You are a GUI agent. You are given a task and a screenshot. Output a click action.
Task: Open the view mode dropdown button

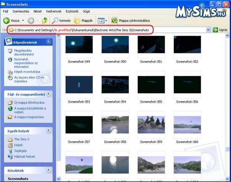(x=102, y=21)
